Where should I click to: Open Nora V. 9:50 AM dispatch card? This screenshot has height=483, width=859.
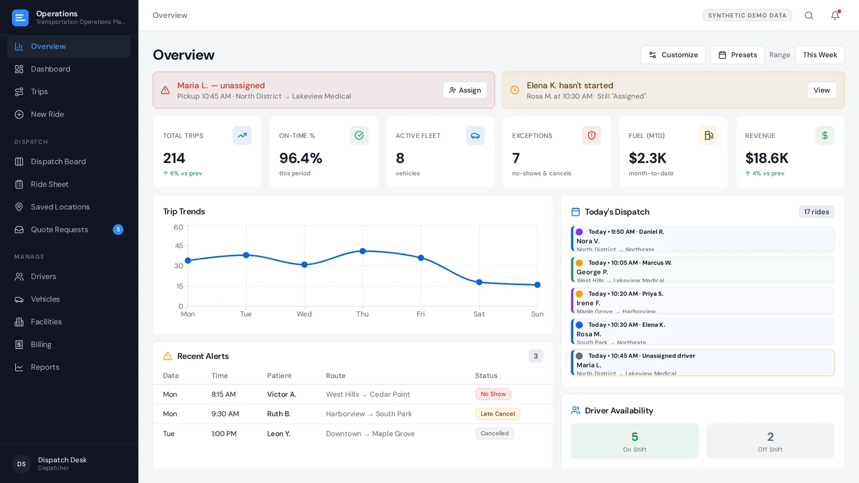pos(702,239)
